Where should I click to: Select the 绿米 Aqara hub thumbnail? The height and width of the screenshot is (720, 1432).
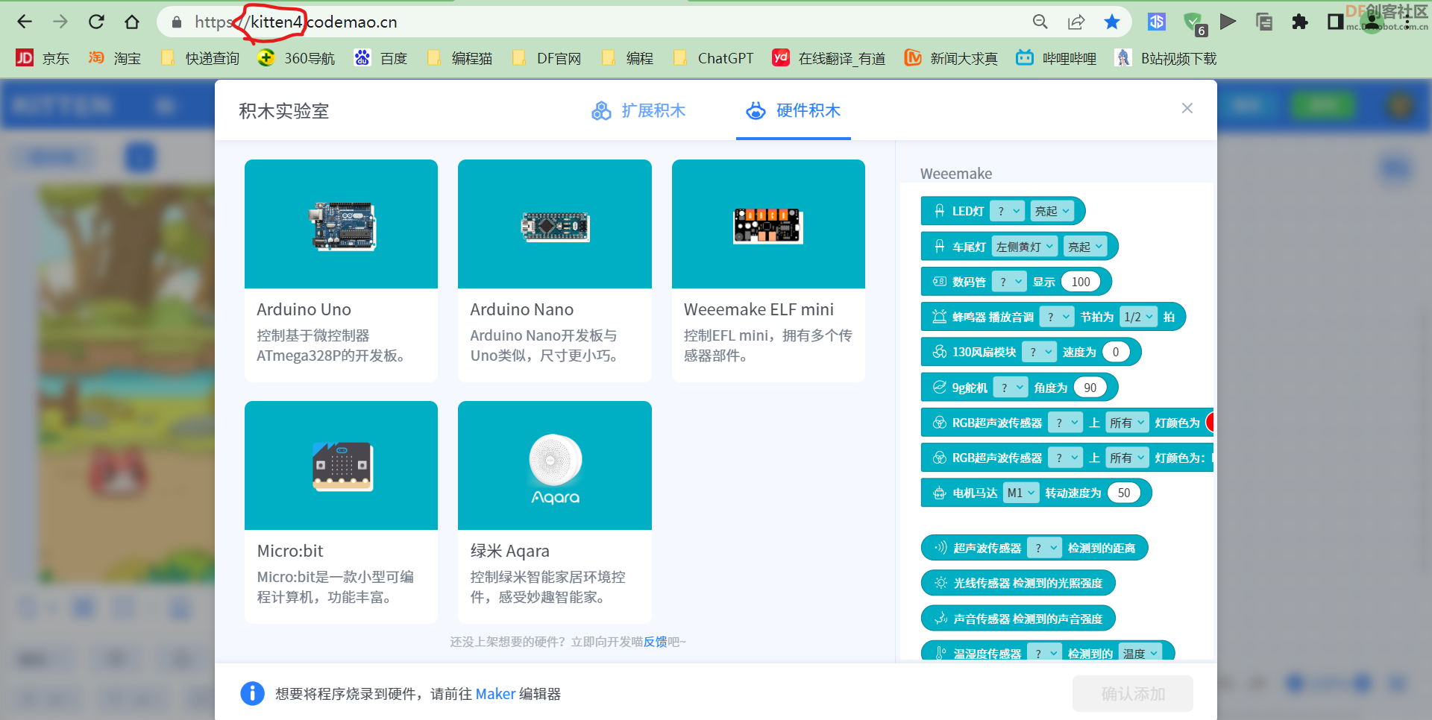click(x=555, y=466)
